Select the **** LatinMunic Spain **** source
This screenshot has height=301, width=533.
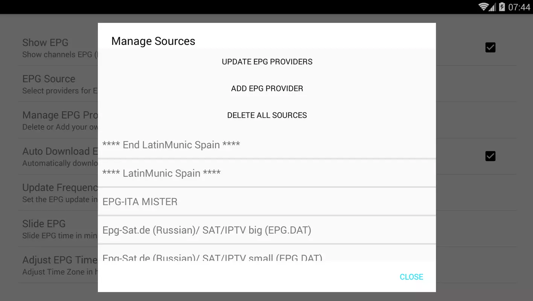(x=267, y=173)
